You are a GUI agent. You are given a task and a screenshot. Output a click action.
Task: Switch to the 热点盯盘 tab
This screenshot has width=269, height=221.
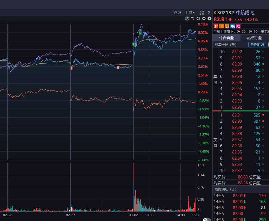pyautogui.click(x=254, y=38)
